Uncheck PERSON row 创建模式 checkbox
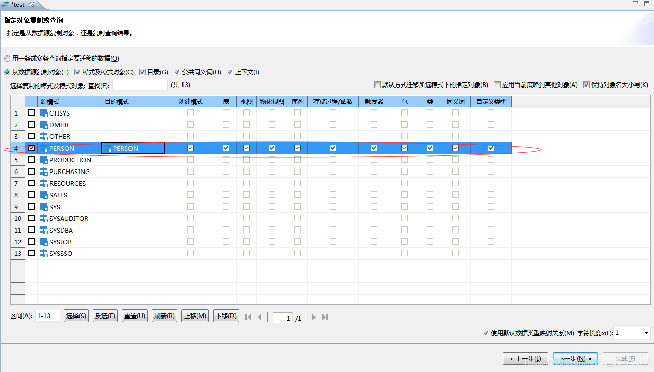 tap(190, 148)
